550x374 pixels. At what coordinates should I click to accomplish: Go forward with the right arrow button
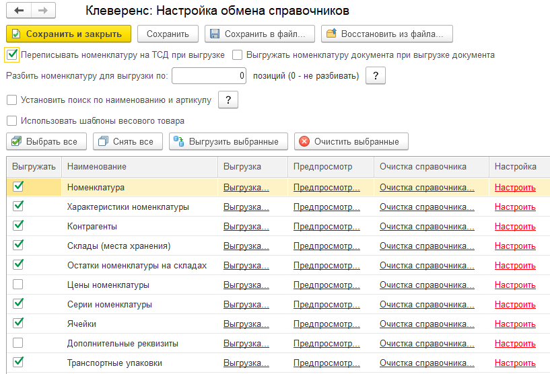(x=43, y=11)
